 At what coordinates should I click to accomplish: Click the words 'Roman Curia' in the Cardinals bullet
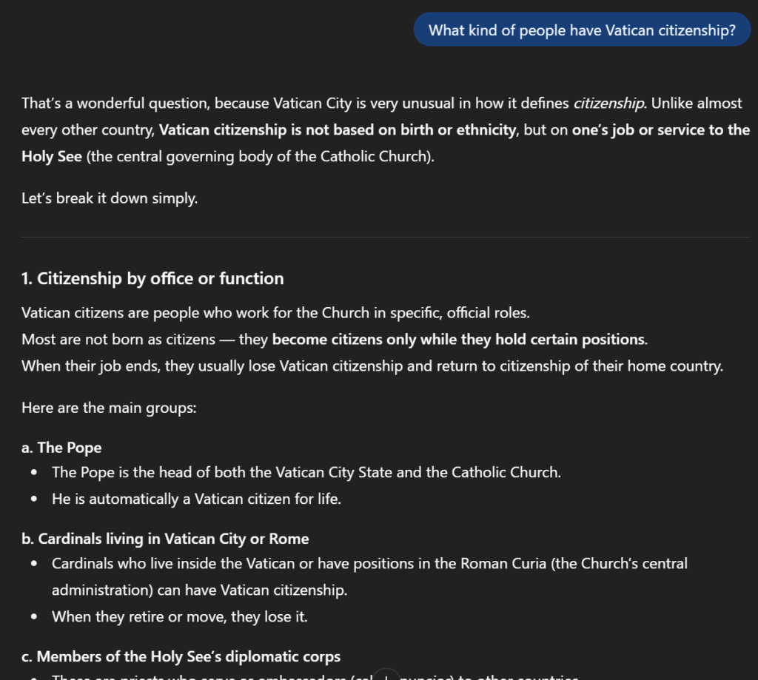point(499,563)
